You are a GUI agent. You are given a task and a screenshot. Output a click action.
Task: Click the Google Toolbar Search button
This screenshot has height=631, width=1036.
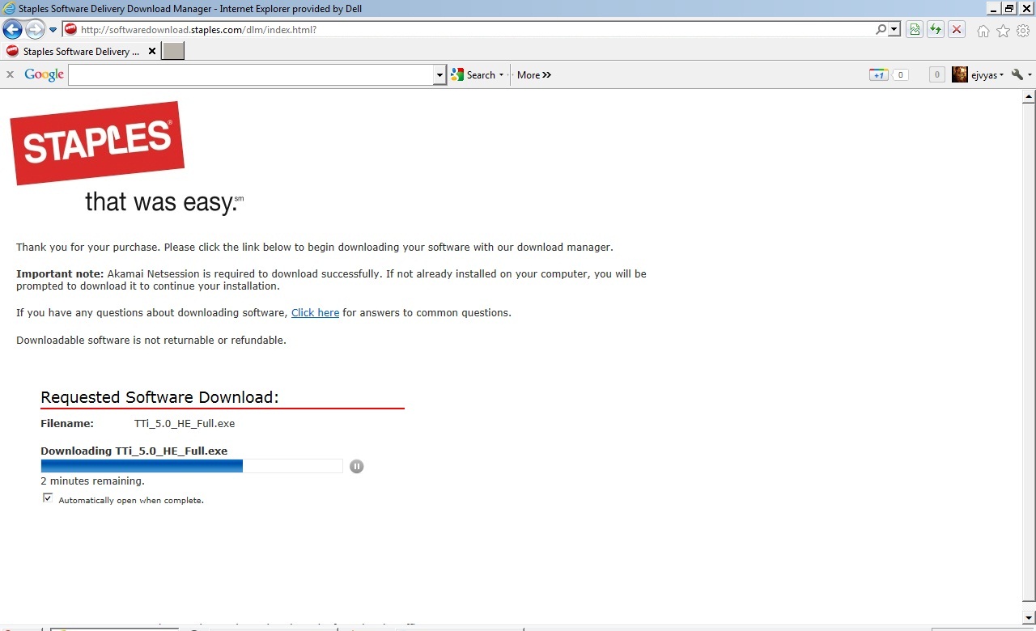(x=473, y=74)
